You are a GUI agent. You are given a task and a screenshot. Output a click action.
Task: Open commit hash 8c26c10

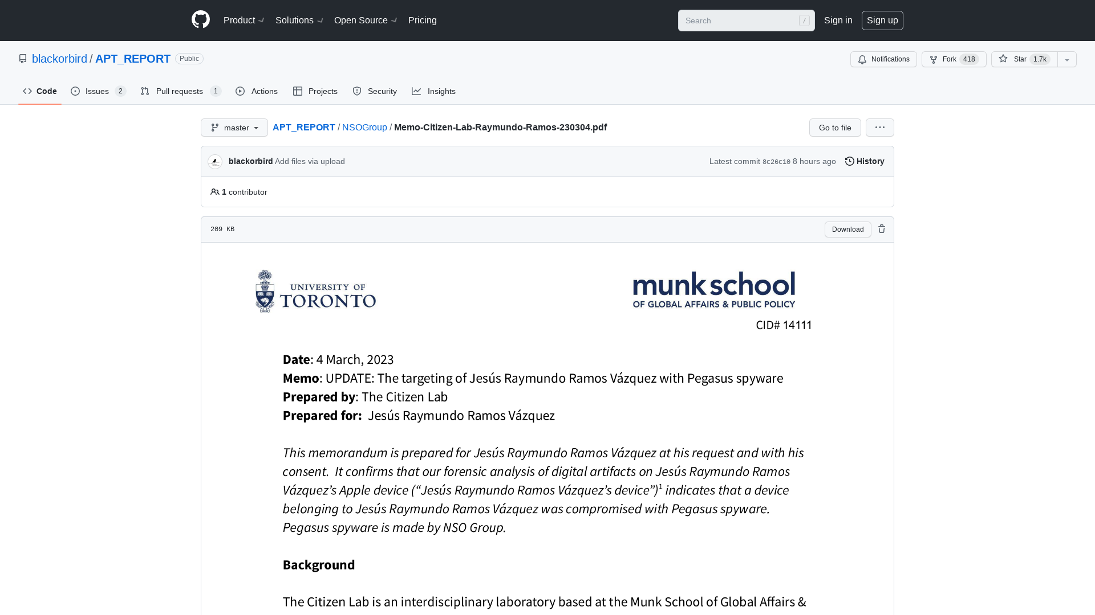[776, 162]
